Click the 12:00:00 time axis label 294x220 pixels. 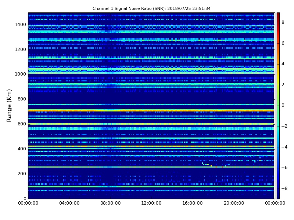click(x=151, y=203)
